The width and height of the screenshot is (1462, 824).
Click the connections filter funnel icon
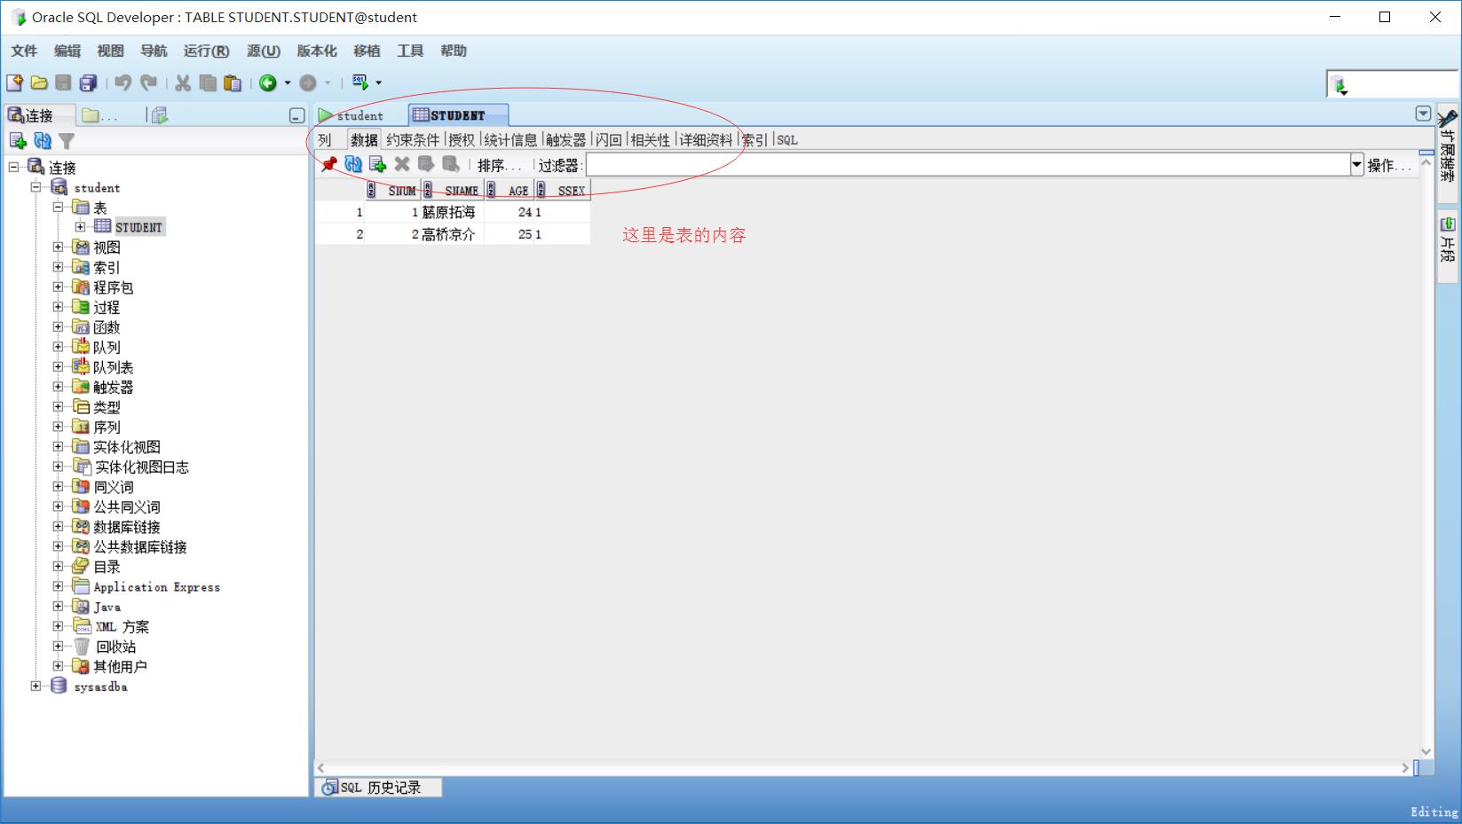coord(67,140)
